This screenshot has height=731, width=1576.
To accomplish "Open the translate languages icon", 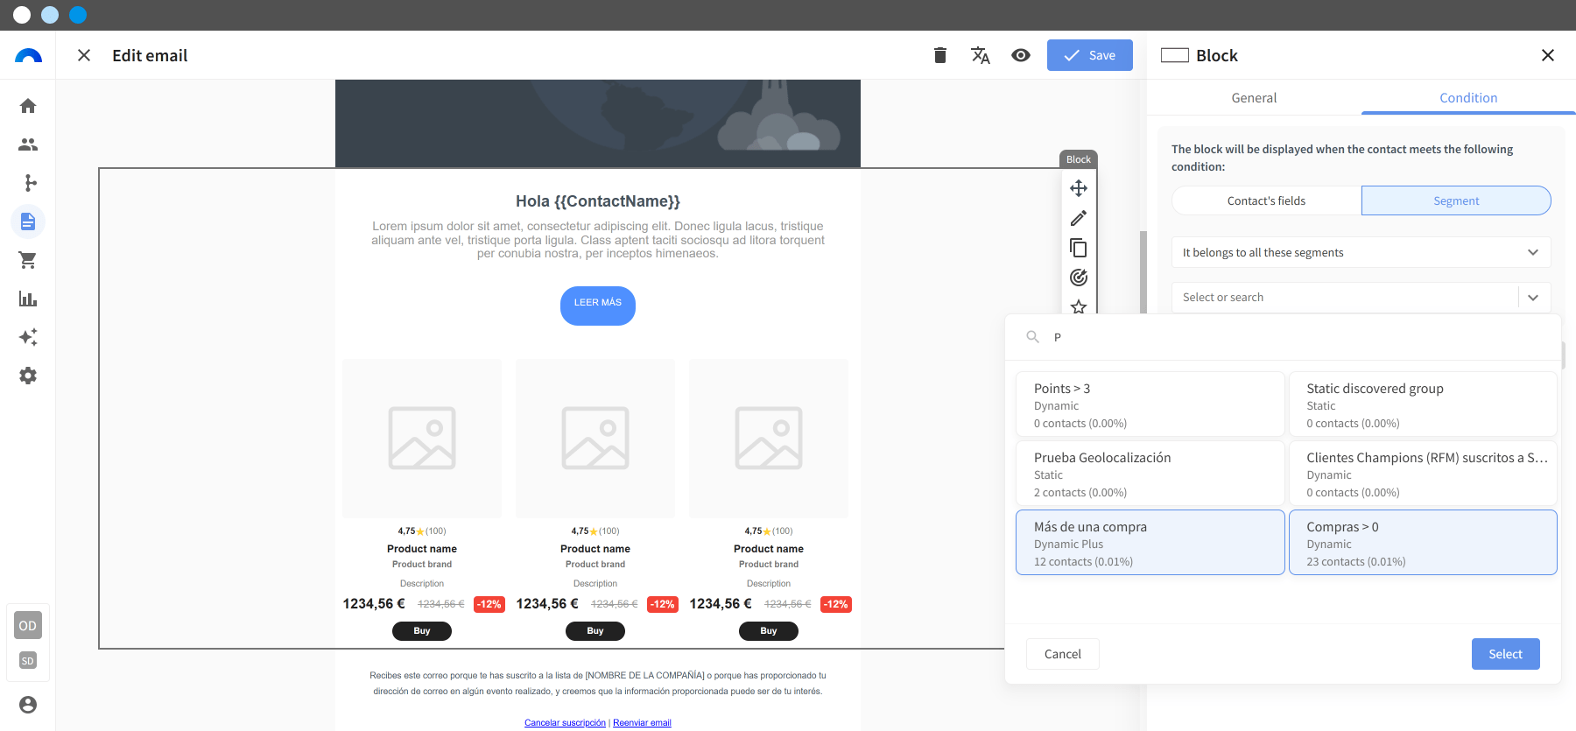I will click(x=981, y=55).
